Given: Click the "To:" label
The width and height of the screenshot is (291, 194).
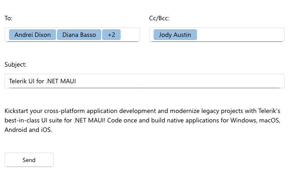Looking at the screenshot, I should coord(9,18).
